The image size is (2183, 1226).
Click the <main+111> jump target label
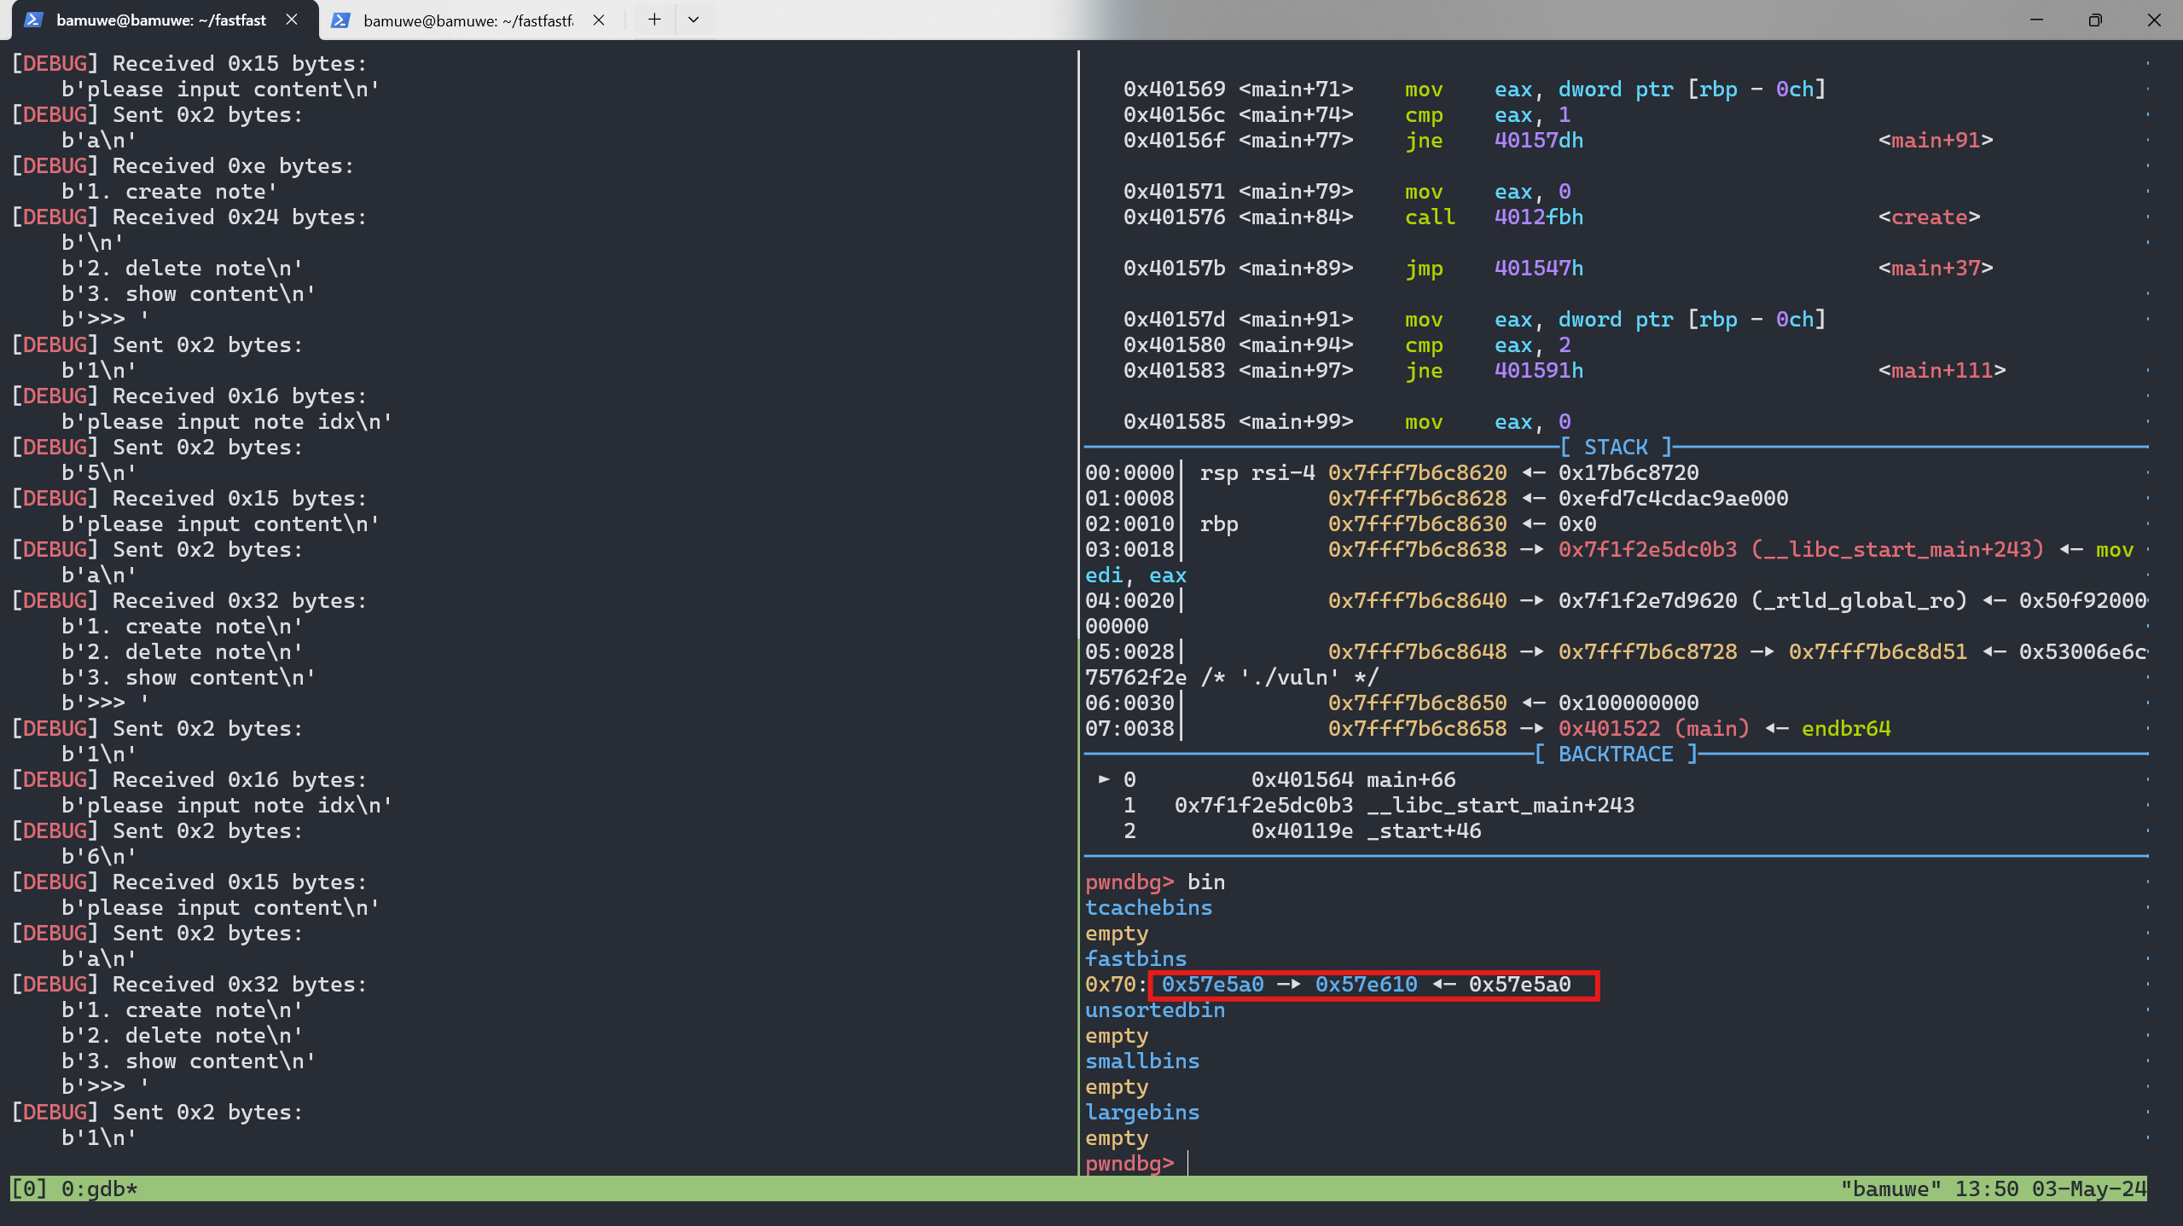1942,370
